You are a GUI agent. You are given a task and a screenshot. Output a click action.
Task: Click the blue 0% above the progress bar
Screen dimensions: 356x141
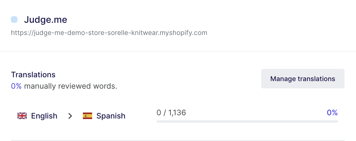click(x=332, y=113)
